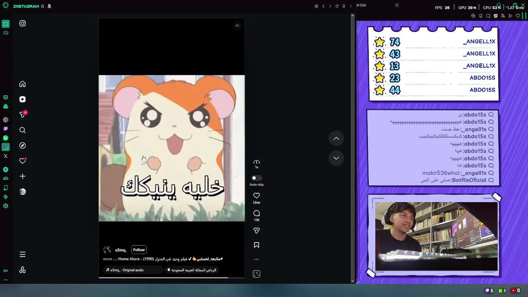The width and height of the screenshot is (528, 297).
Task: Open Spotify icon in Opera sidebar
Action: coord(5,170)
